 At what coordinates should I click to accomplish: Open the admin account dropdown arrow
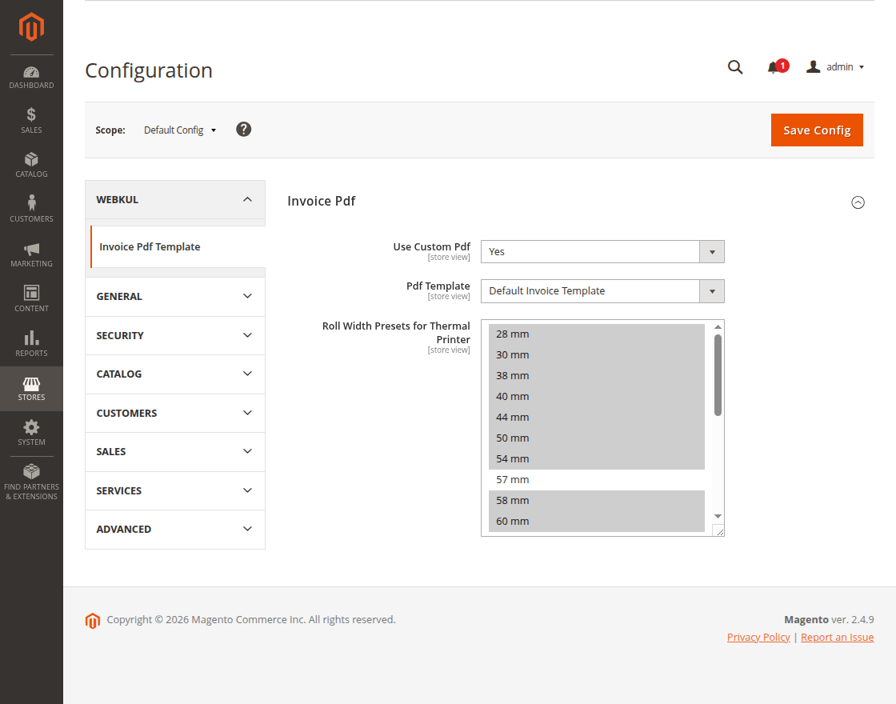862,67
